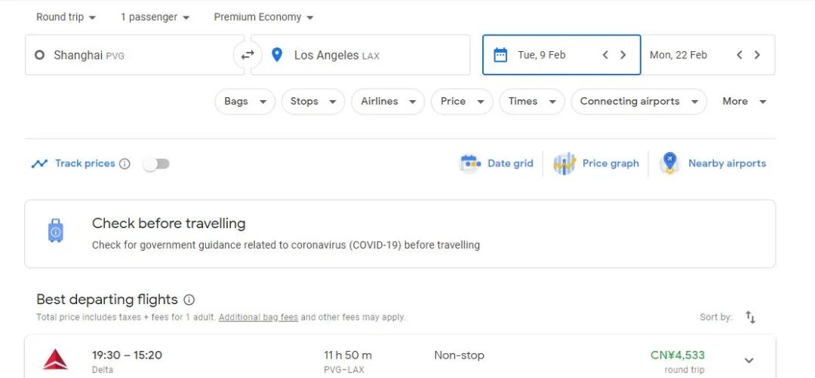Open the Airlines filter
Screen dimensions: 815x378
(388, 102)
